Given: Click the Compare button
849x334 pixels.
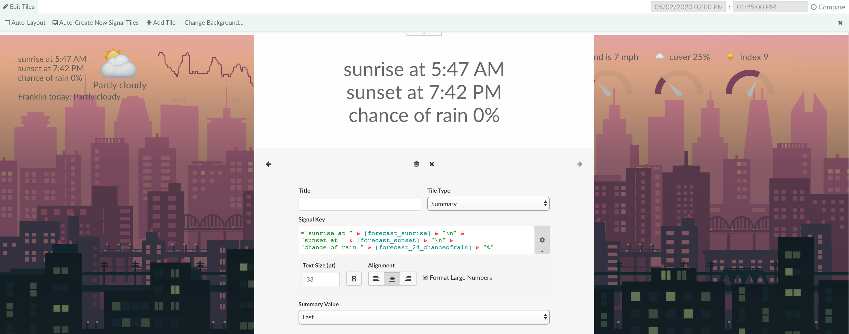Looking at the screenshot, I should pyautogui.click(x=827, y=7).
